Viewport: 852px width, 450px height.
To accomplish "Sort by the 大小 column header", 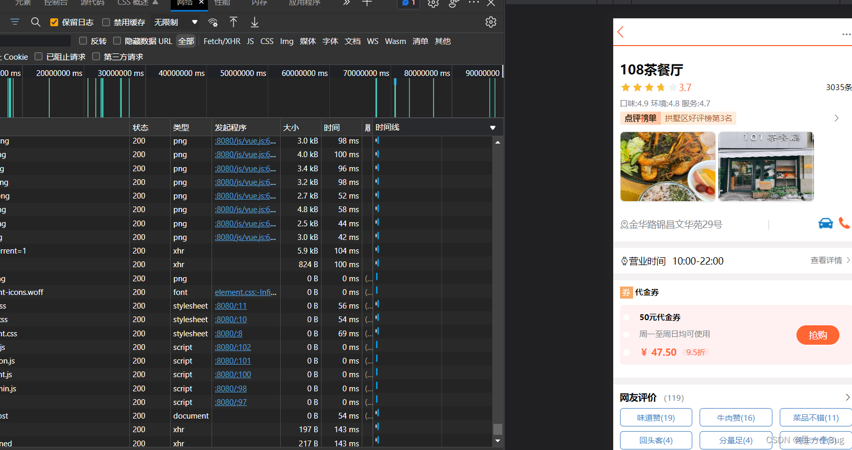I will [301, 127].
